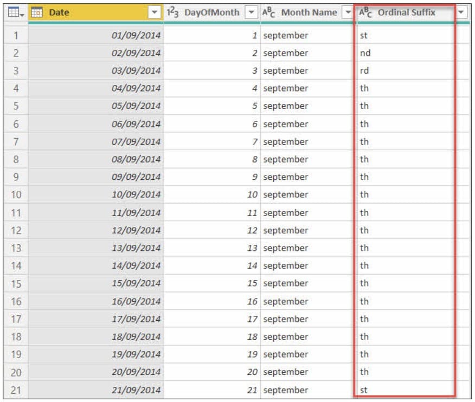The width and height of the screenshot is (475, 402).
Task: Click date cell 11/09/2014
Action: pos(96,213)
